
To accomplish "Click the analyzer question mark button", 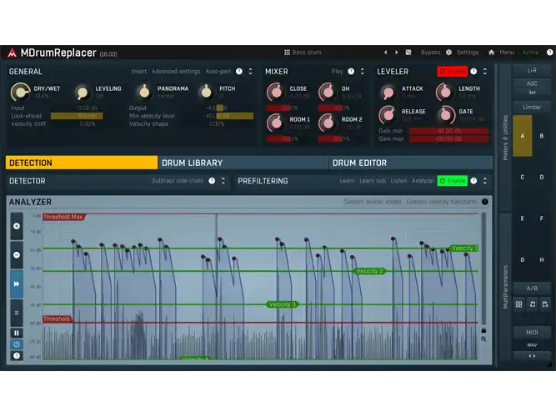I will pos(17,355).
